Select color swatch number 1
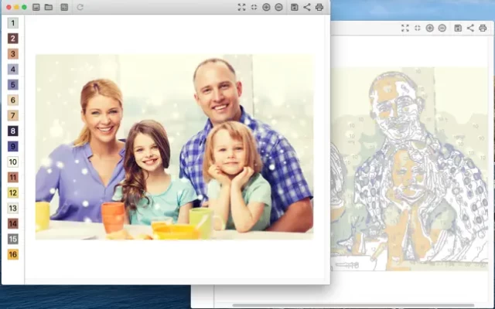The image size is (495, 309). click(x=12, y=22)
